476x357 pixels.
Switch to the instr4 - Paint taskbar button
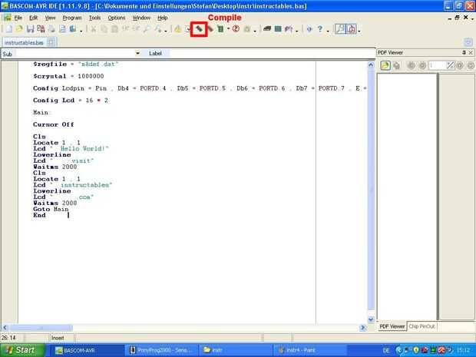309,350
